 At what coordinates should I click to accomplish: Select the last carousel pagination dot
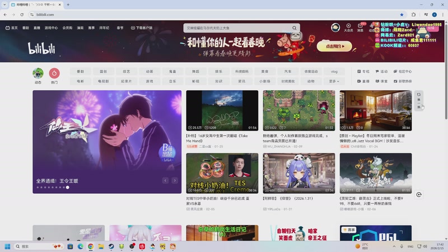pos(67,188)
